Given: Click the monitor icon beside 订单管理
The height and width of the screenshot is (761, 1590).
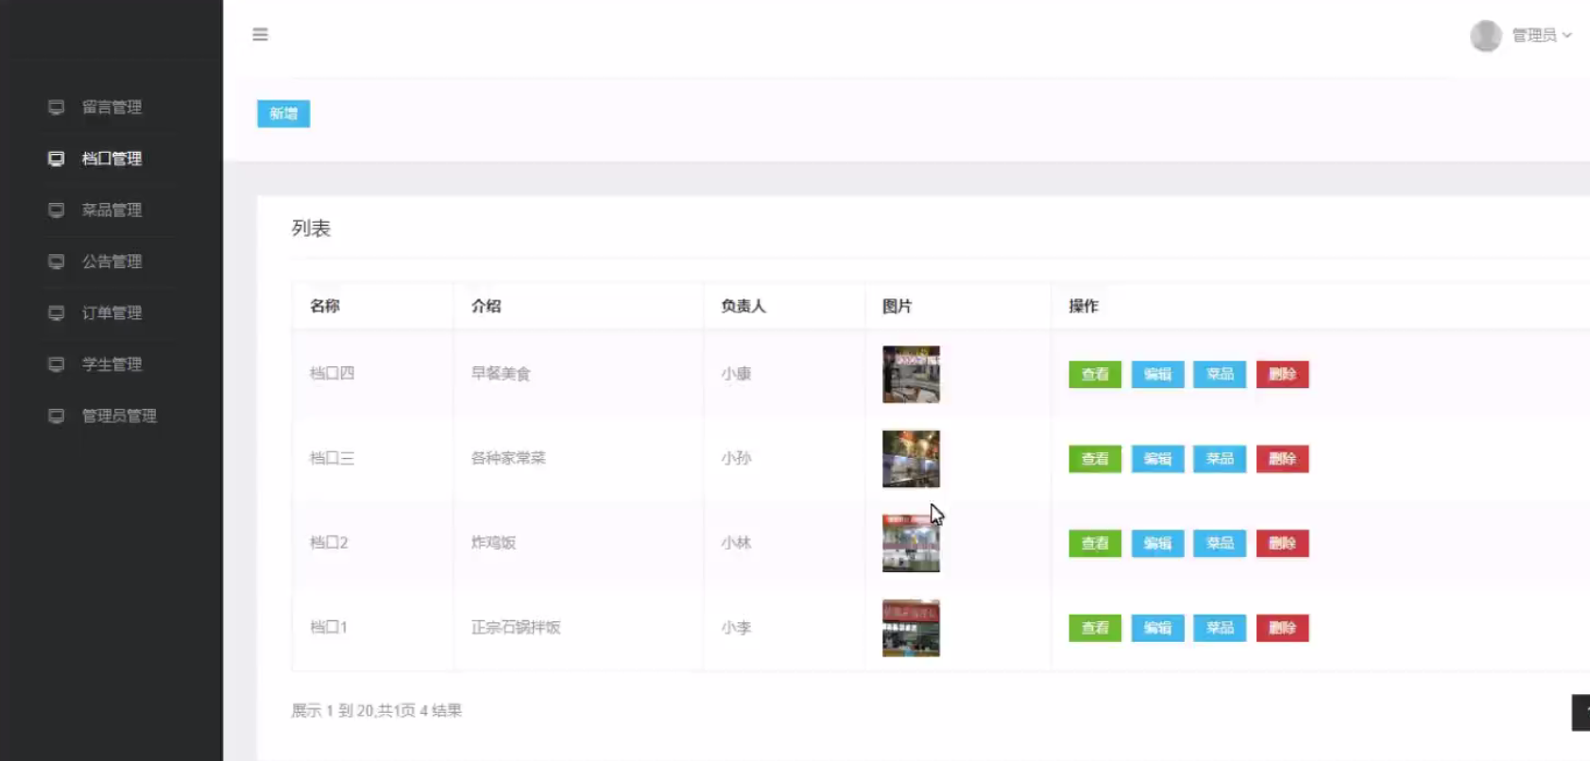Looking at the screenshot, I should [x=57, y=313].
